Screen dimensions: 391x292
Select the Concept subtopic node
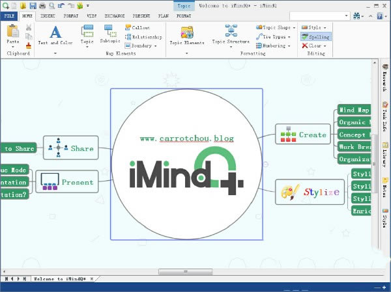(x=354, y=135)
